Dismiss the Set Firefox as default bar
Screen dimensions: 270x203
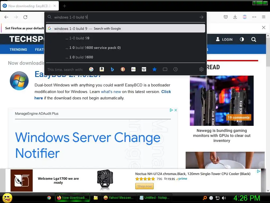click(x=264, y=27)
